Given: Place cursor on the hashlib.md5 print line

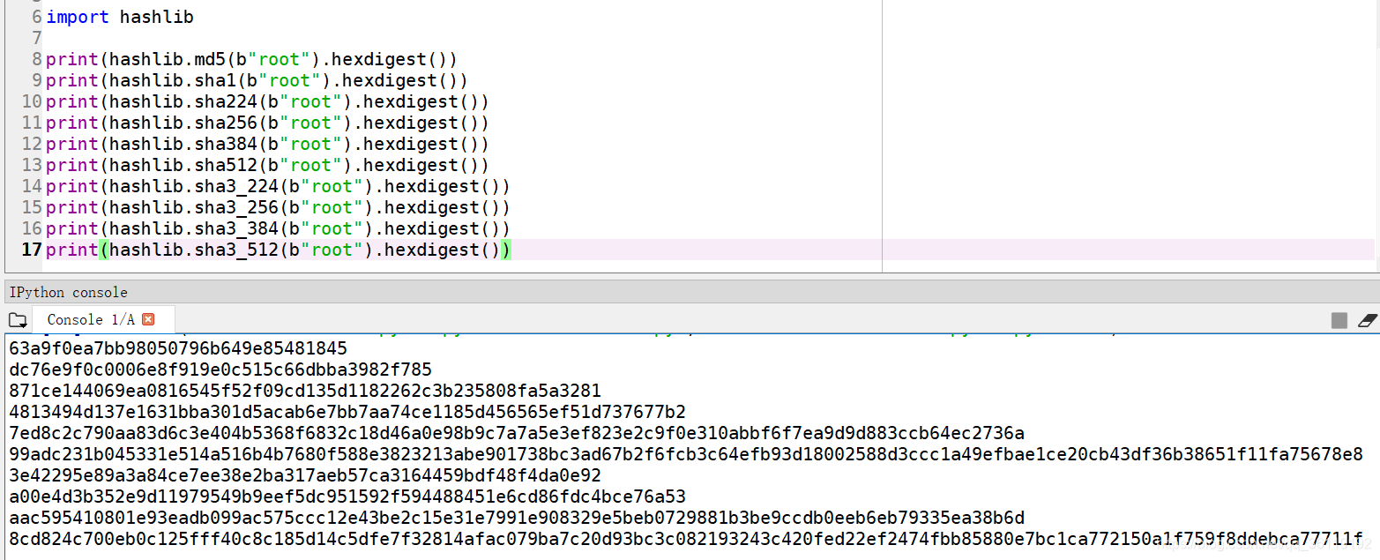Looking at the screenshot, I should pyautogui.click(x=251, y=59).
